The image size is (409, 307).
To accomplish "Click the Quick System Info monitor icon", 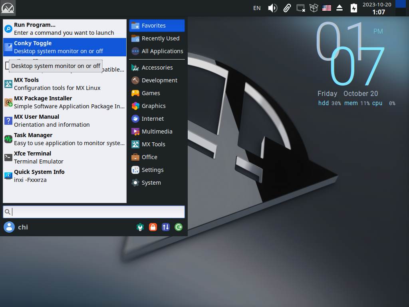I will click(8, 176).
